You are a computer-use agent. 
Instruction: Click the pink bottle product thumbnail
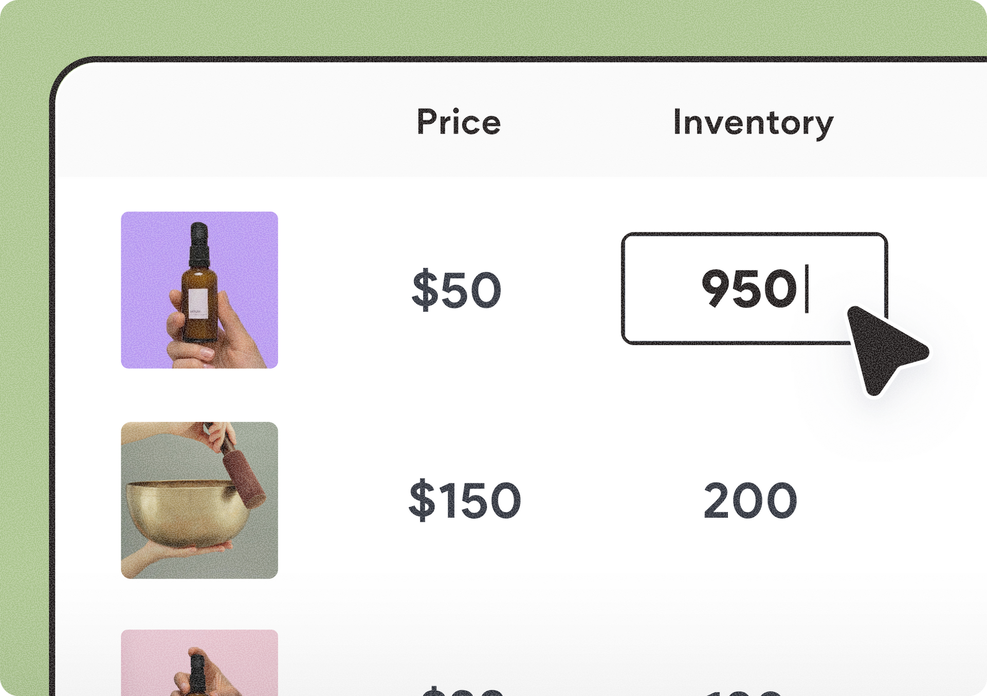198,668
